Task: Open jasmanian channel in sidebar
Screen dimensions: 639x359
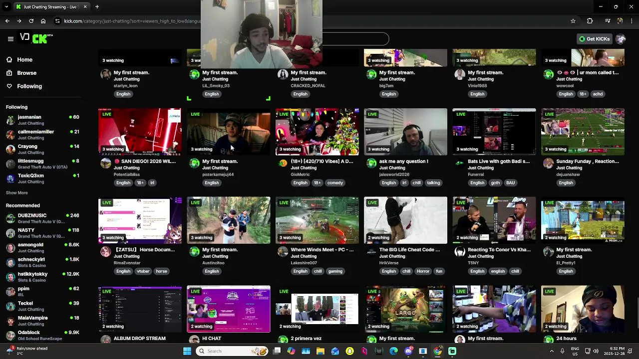Action: coord(42,120)
